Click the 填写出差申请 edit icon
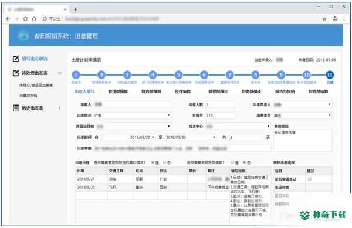352x228 pixels. pos(16,59)
